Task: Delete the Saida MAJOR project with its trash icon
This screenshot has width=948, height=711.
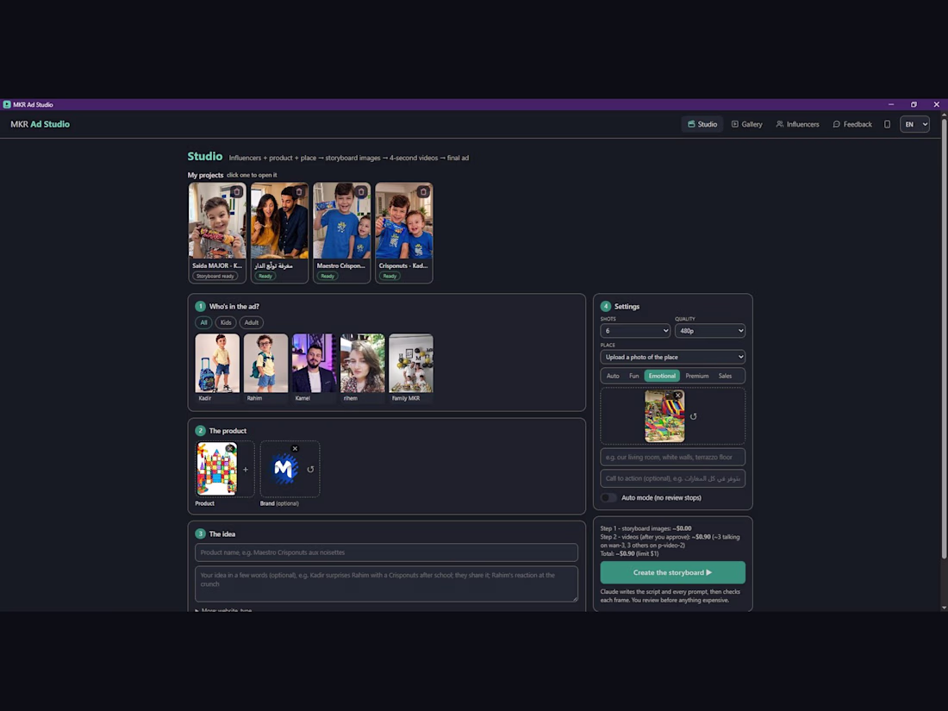Action: 236,191
